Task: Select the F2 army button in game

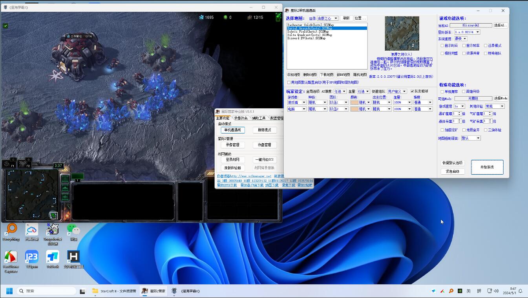Action: [x=25, y=164]
